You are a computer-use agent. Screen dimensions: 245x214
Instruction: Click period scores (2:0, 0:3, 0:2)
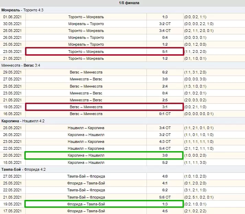click(195, 100)
